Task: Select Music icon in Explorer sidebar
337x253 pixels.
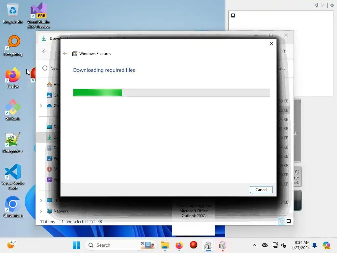Action: pos(49,169)
